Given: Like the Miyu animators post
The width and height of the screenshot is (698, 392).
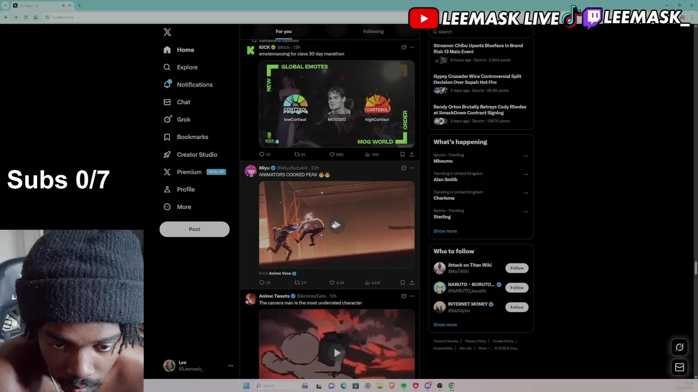Looking at the screenshot, I should (336, 283).
